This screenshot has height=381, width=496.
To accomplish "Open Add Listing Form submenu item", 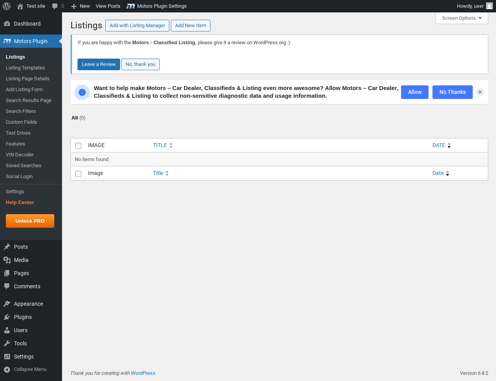I will point(31,90).
